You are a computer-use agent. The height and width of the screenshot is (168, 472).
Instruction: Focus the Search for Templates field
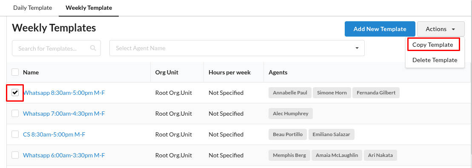[56, 48]
